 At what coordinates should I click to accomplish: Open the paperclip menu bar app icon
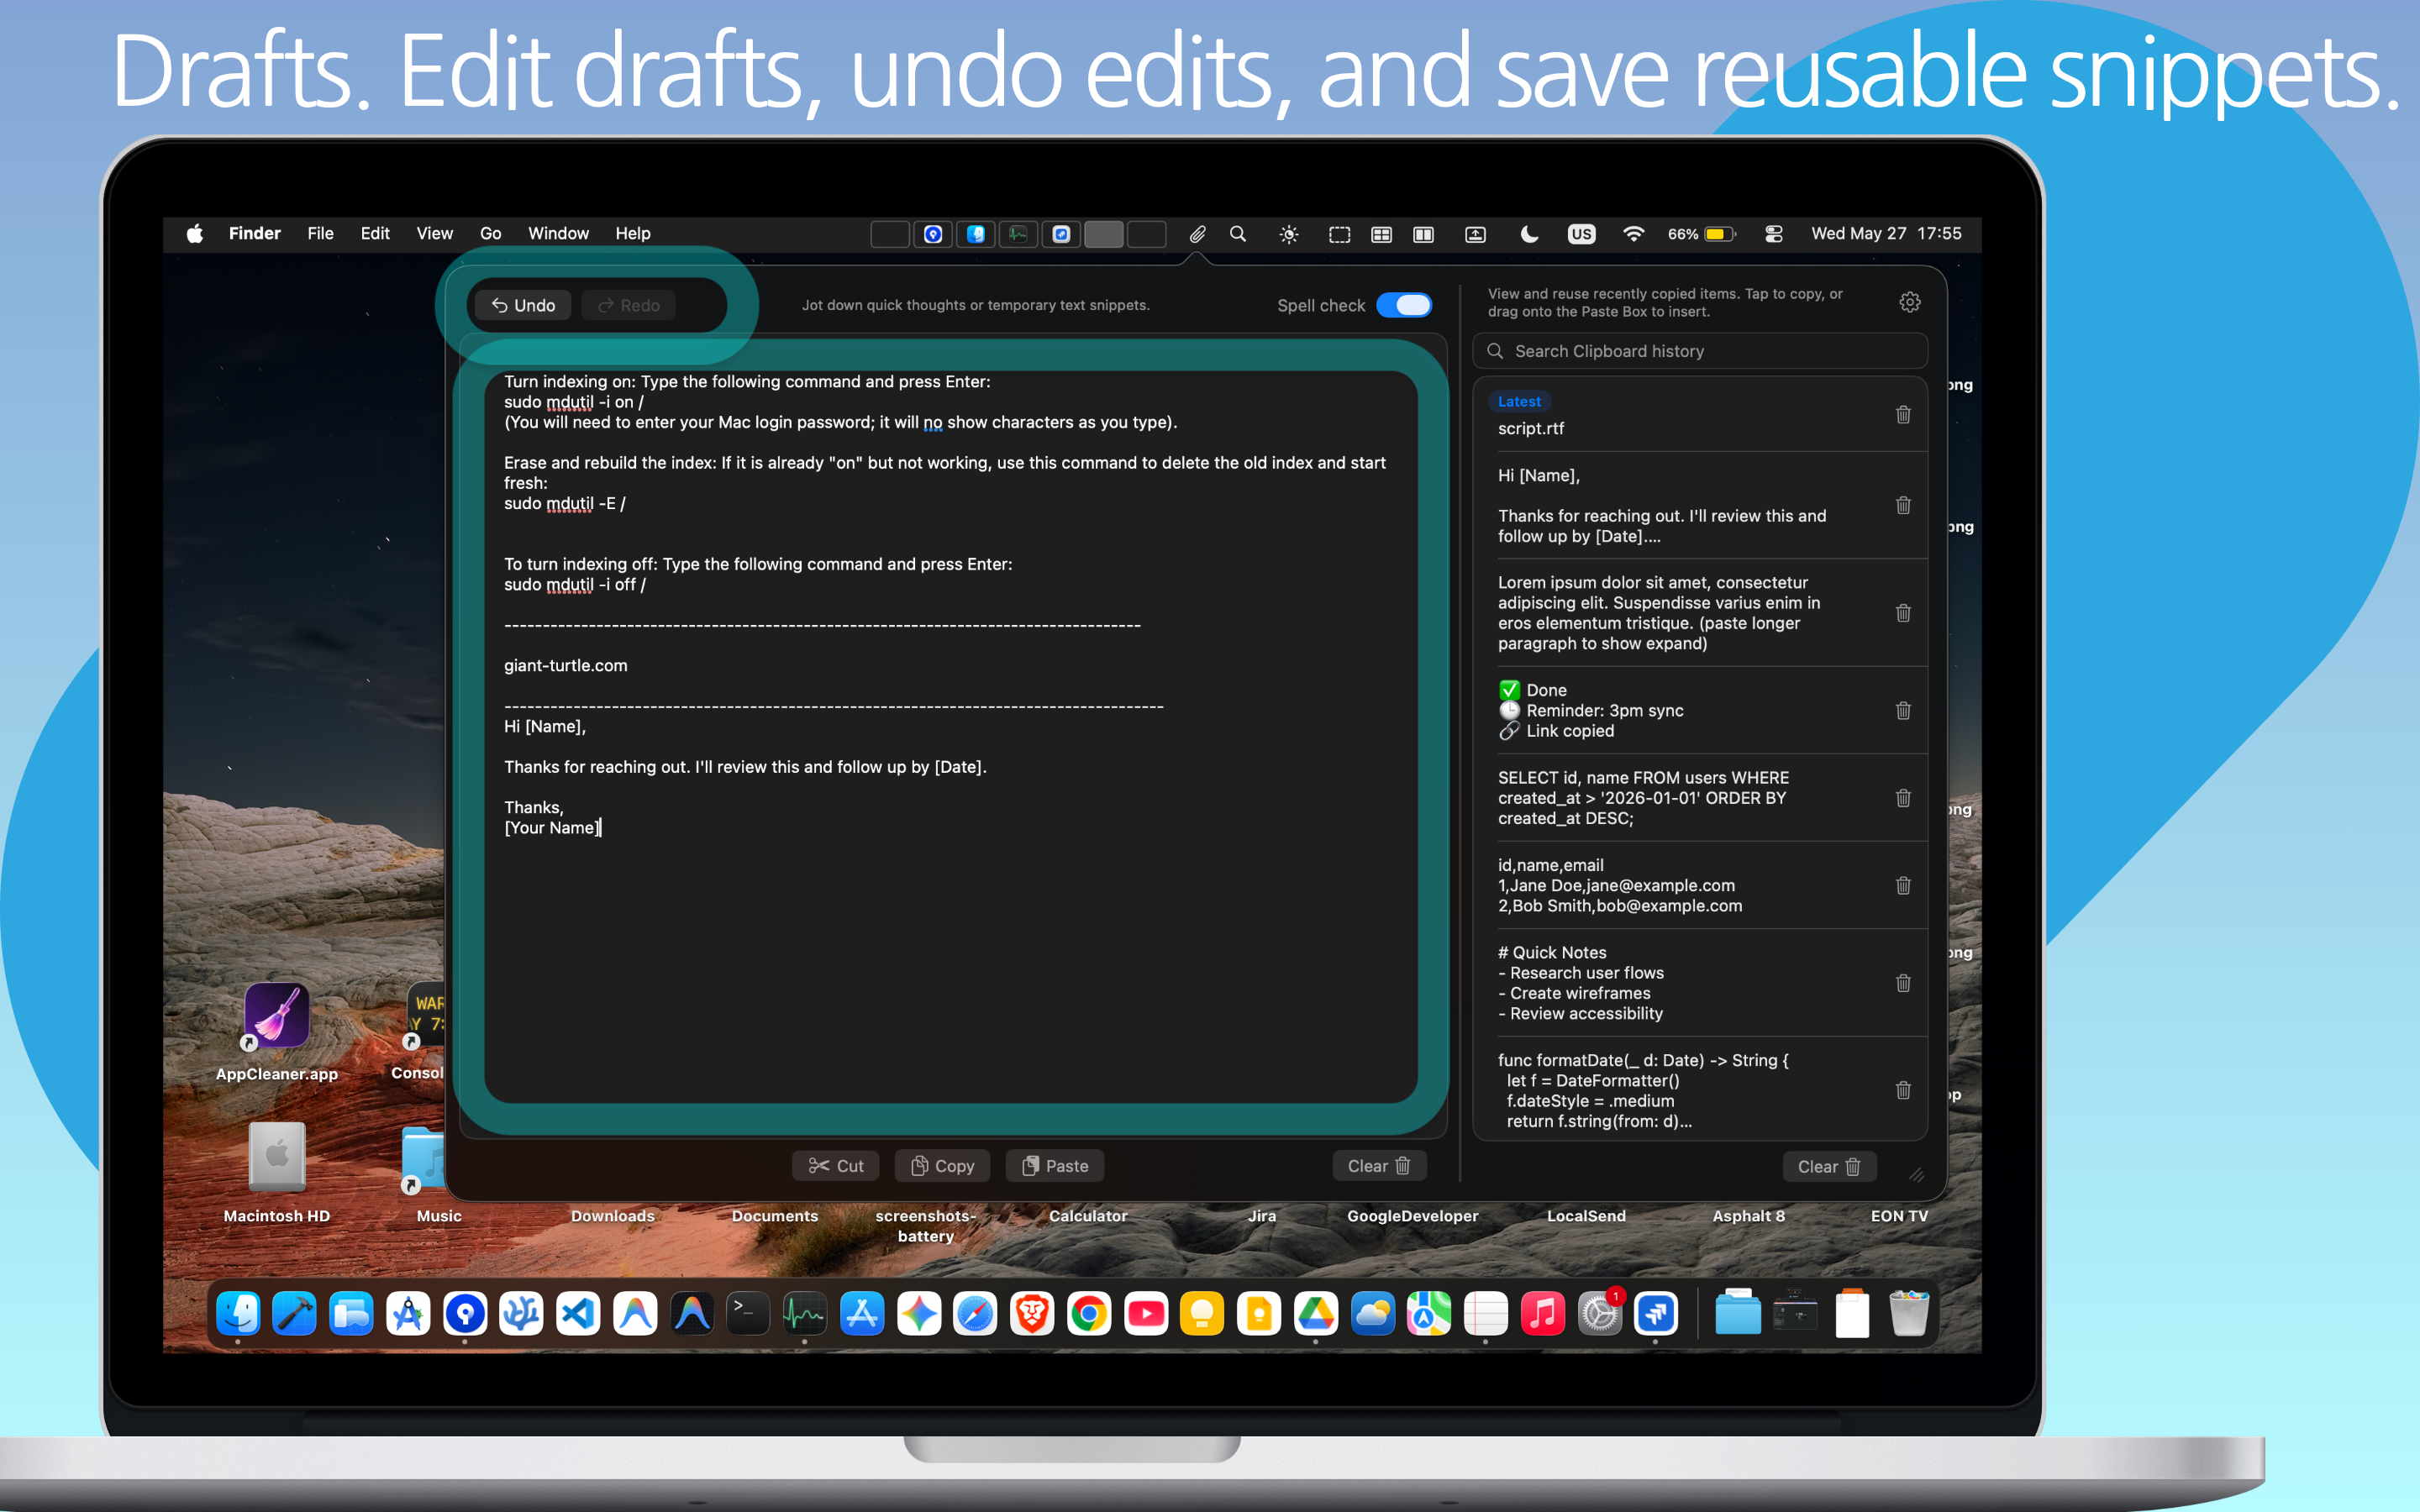point(1197,234)
